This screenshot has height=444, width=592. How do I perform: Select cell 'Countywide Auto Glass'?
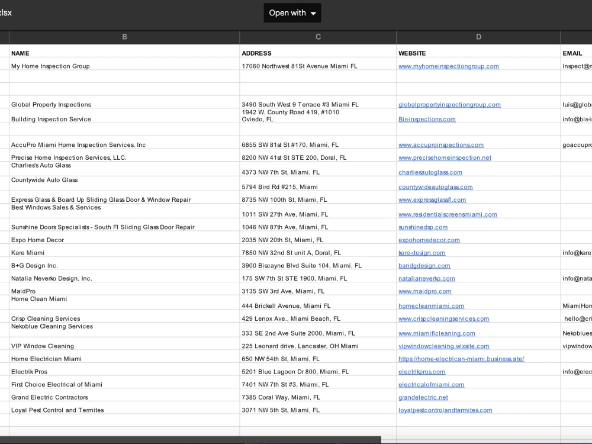pos(124,184)
